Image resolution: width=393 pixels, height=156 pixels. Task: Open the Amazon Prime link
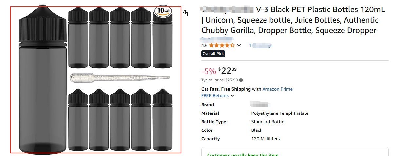pos(277,89)
